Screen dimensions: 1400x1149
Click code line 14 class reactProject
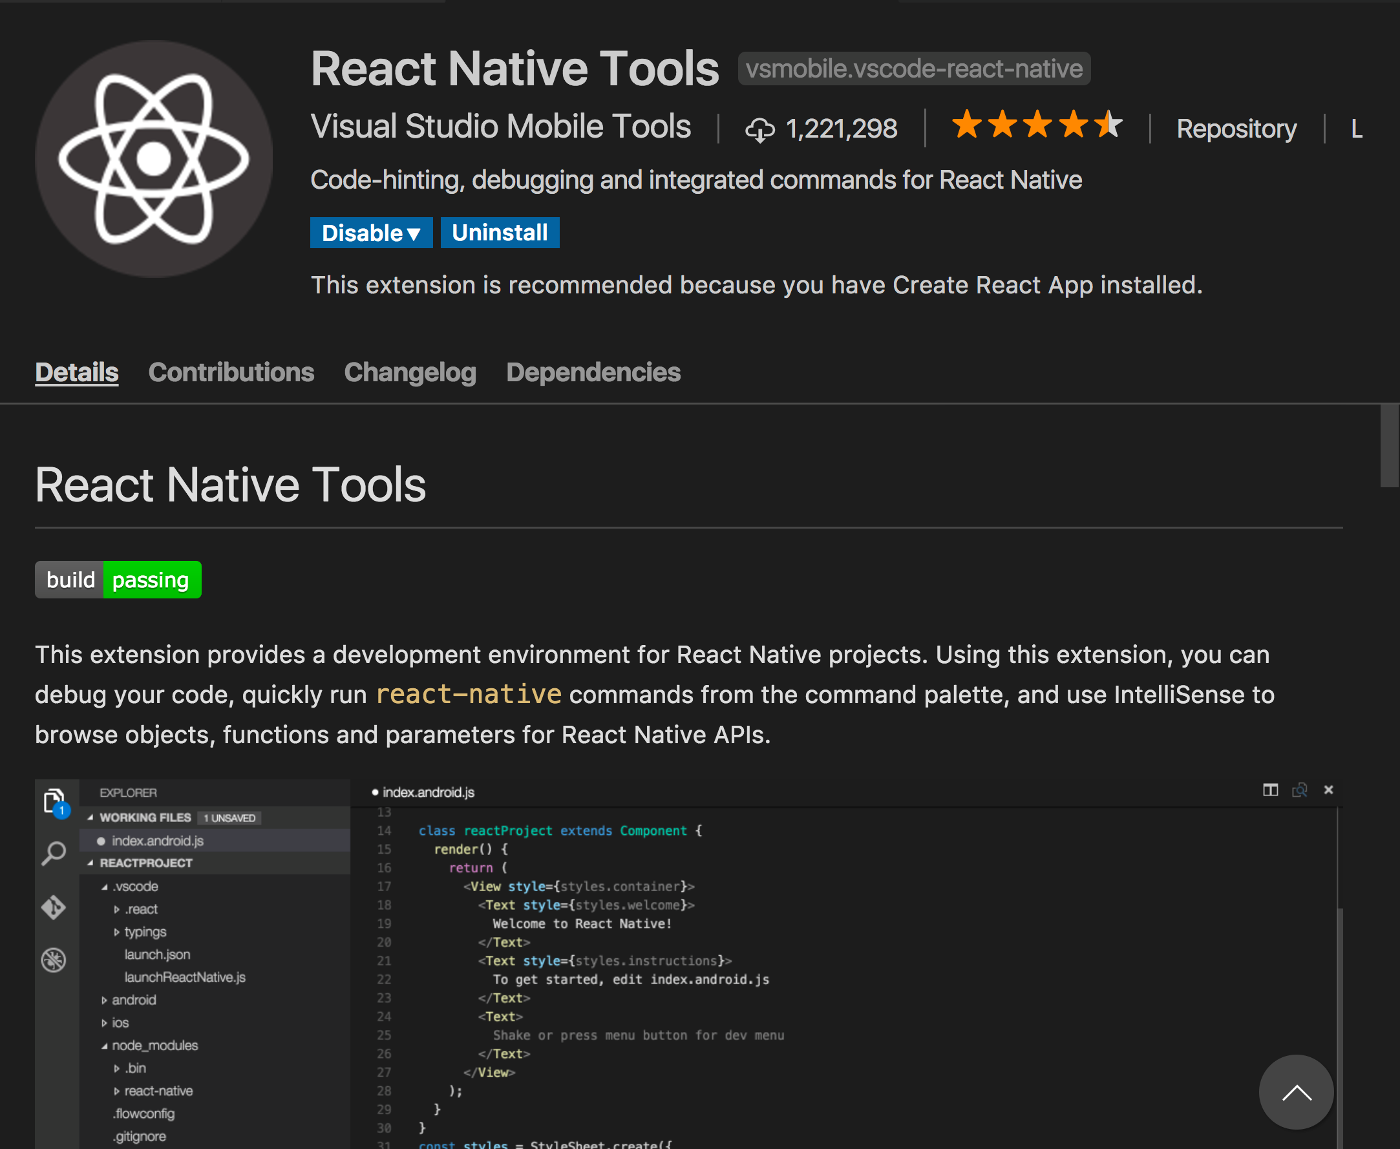560,830
